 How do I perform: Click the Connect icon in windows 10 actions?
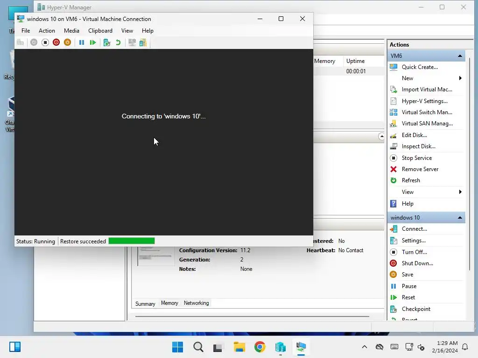point(394,229)
